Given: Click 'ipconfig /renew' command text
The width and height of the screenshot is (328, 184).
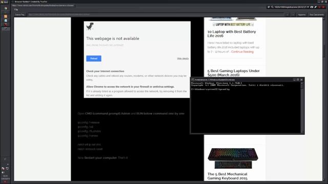Looking at the screenshot, I should coord(88,135).
